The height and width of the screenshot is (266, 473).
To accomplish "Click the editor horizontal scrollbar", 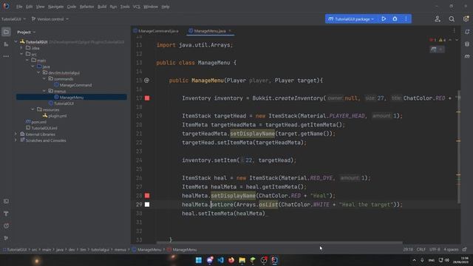I will click(279, 242).
